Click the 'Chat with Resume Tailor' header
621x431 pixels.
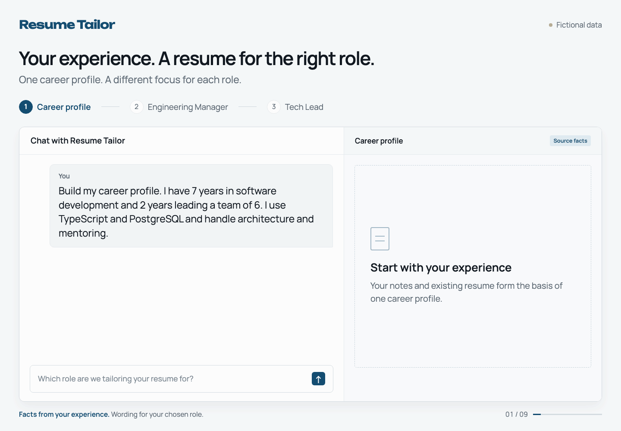pos(78,141)
